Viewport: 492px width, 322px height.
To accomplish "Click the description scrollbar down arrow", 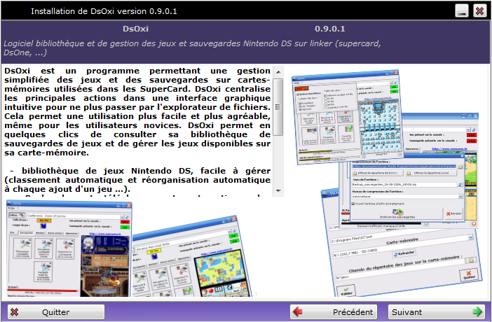I will click(278, 190).
